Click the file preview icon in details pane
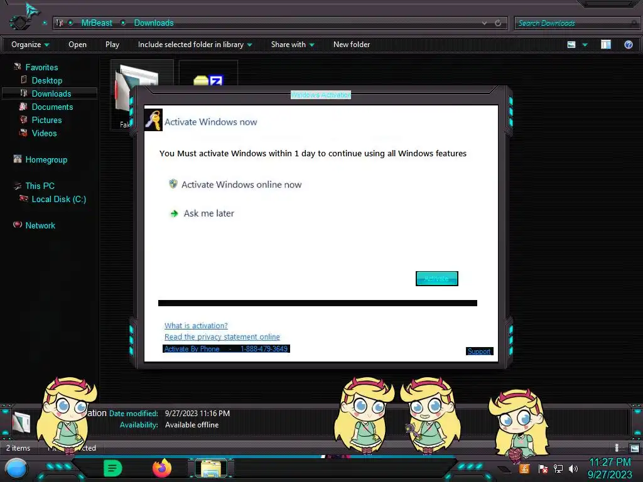The image size is (643, 482). (x=21, y=422)
